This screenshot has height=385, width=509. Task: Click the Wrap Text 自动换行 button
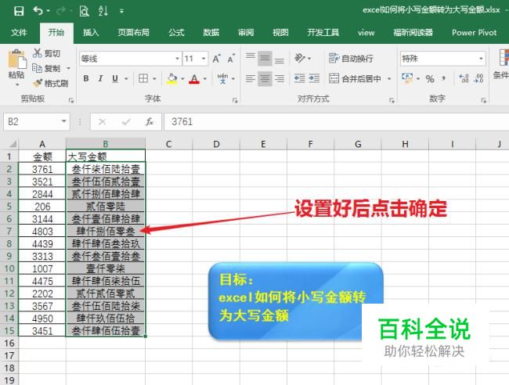pyautogui.click(x=351, y=59)
